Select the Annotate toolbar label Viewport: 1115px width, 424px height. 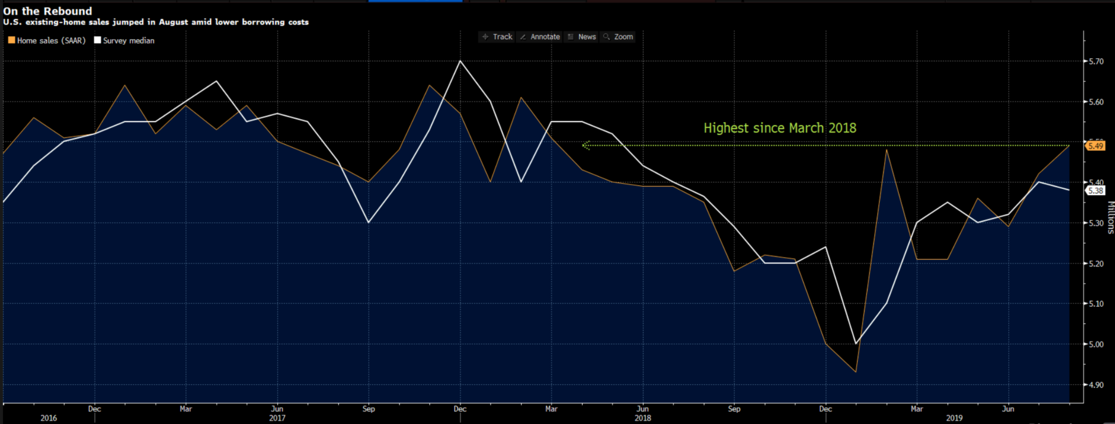pyautogui.click(x=545, y=37)
